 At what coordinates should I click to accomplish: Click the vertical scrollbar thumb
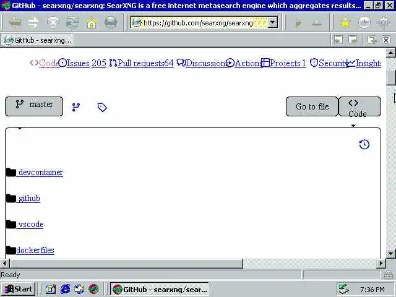(390, 77)
